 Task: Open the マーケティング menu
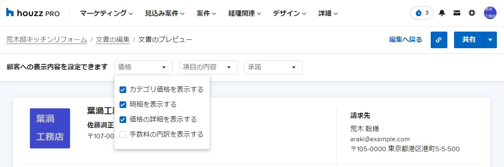click(x=107, y=13)
